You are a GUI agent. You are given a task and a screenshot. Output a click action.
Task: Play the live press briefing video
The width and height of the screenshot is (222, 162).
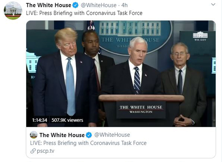pyautogui.click(x=121, y=74)
